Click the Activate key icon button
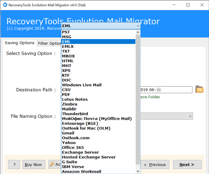The width and height of the screenshot is (209, 174). [55, 164]
